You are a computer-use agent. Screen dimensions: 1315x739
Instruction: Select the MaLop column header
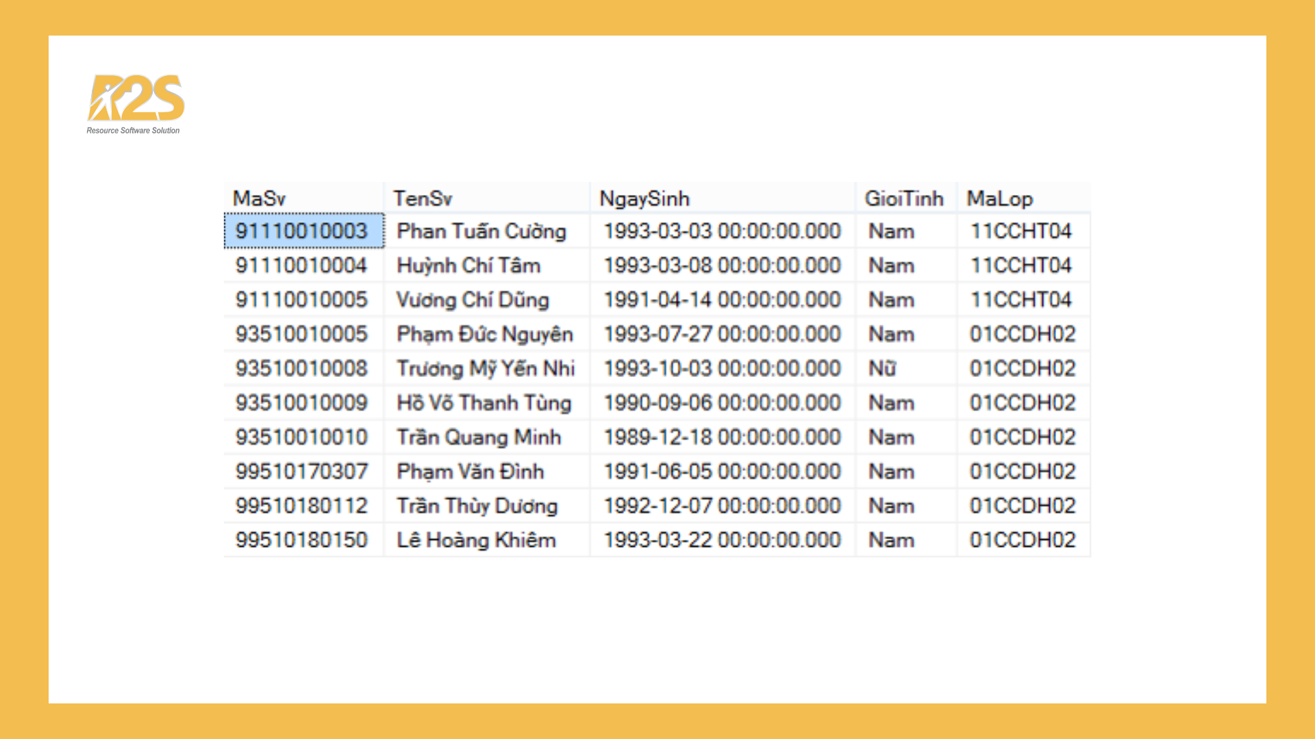click(999, 198)
